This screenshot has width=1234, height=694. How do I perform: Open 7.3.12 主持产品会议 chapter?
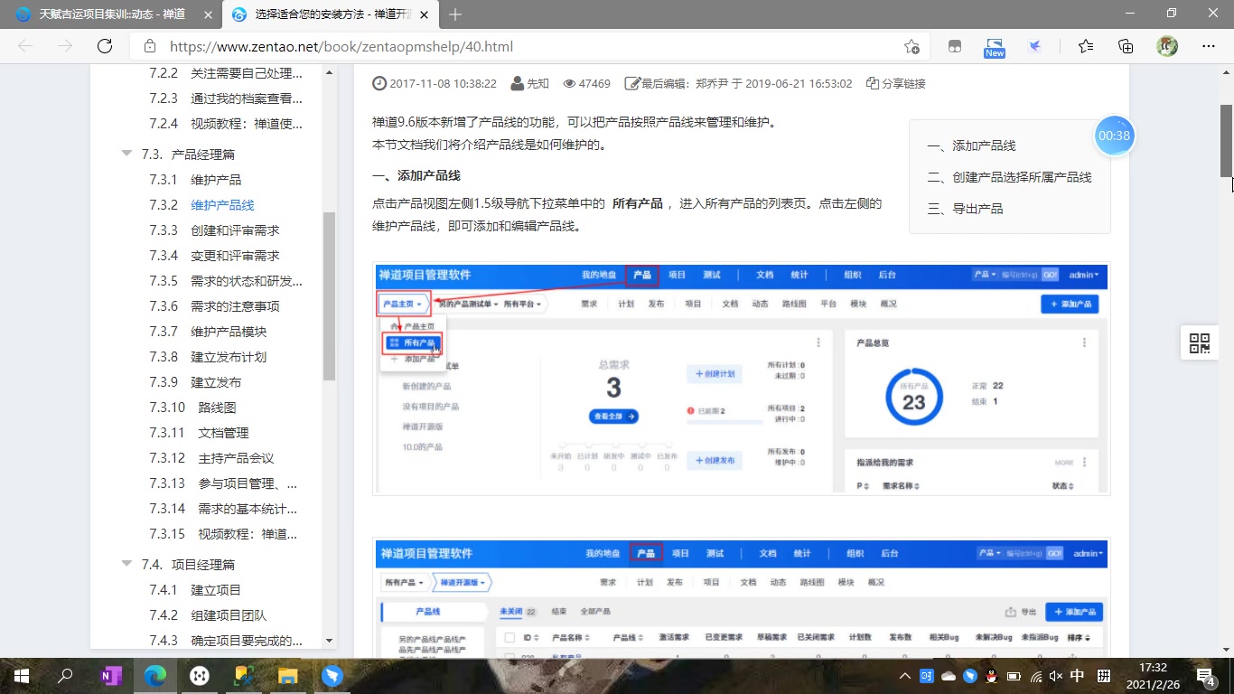211,458
